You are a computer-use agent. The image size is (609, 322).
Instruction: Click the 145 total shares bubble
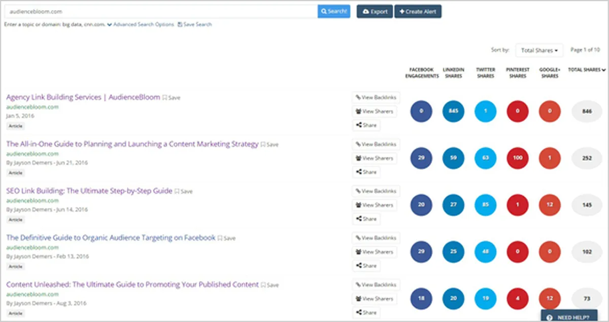pos(587,205)
